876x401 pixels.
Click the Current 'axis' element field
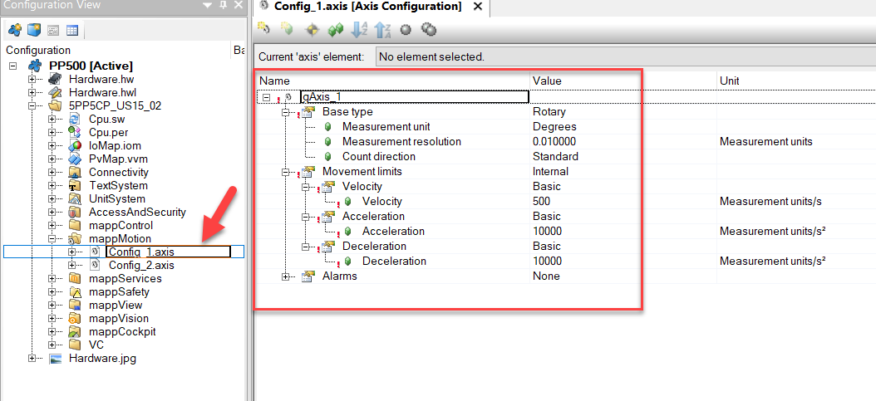(x=627, y=57)
